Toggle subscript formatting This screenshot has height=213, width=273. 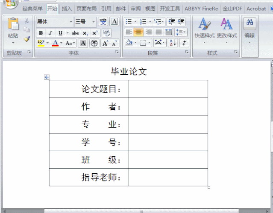point(85,33)
